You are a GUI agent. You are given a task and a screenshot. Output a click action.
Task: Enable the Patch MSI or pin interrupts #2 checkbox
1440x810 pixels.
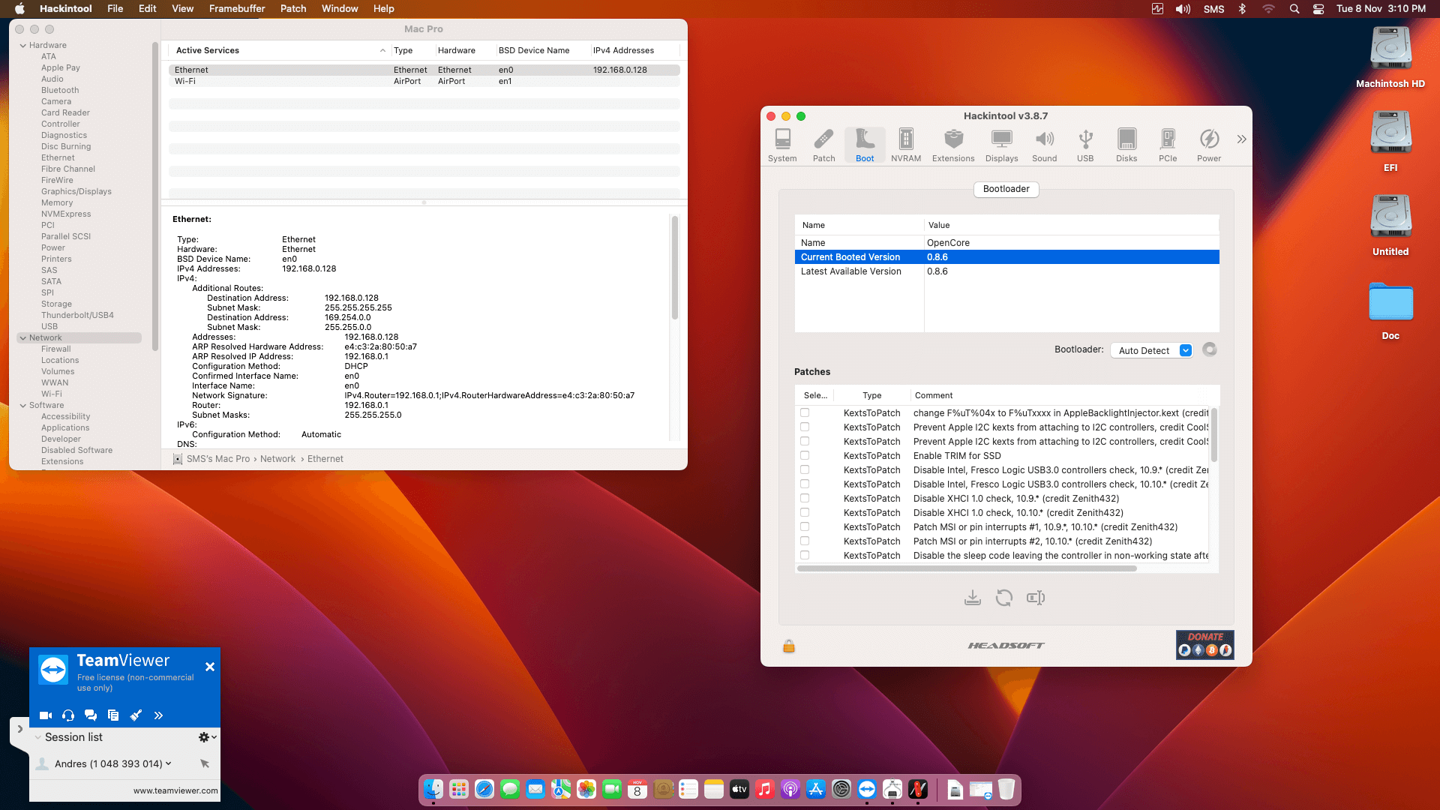click(805, 541)
